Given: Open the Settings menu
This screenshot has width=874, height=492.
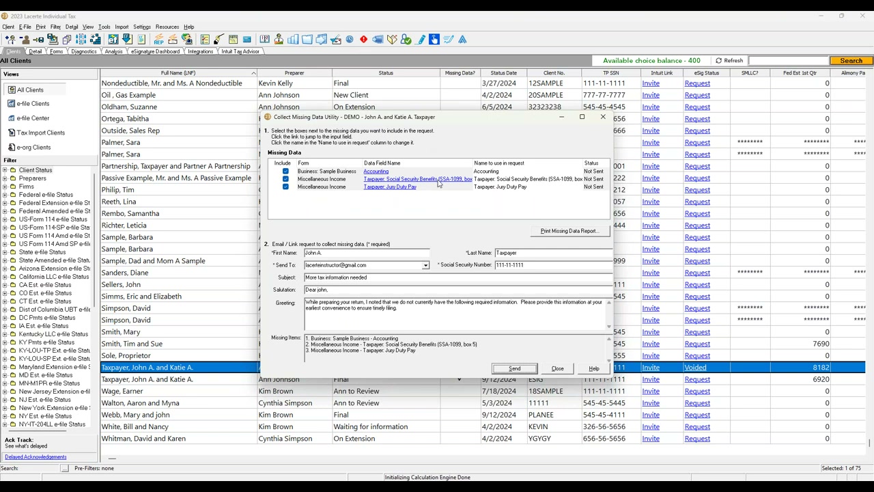Looking at the screenshot, I should click(141, 27).
